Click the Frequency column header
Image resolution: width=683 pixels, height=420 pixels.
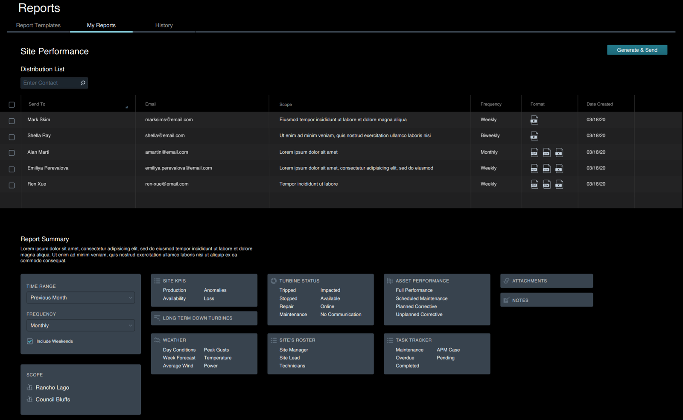pyautogui.click(x=491, y=104)
